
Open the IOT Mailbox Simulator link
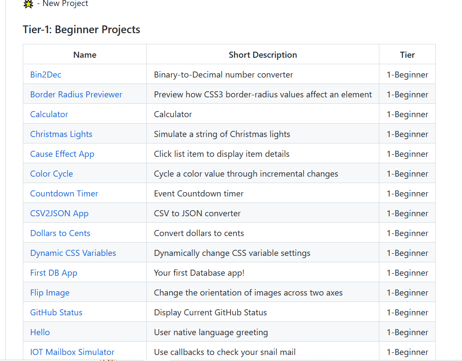click(72, 352)
